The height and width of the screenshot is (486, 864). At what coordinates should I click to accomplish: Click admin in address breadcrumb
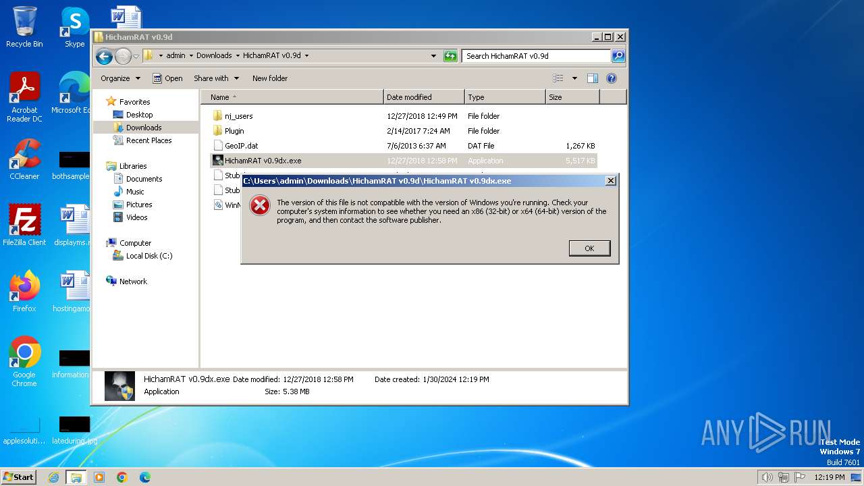(x=175, y=56)
